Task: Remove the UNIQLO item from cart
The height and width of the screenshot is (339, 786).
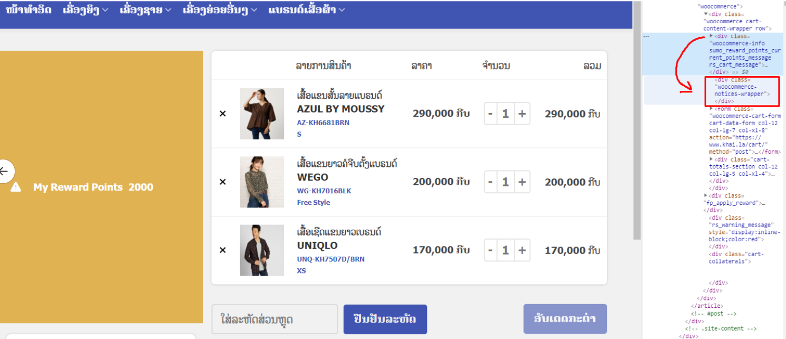Action: pyautogui.click(x=222, y=250)
